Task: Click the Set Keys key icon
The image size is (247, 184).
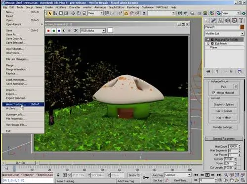Action: pyautogui.click(x=146, y=178)
